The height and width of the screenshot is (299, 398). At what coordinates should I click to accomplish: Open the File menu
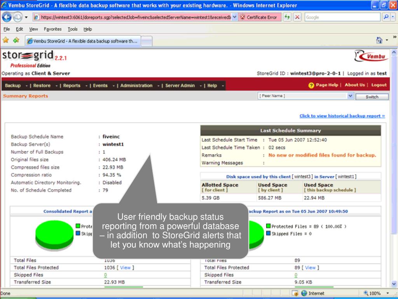tap(7, 29)
